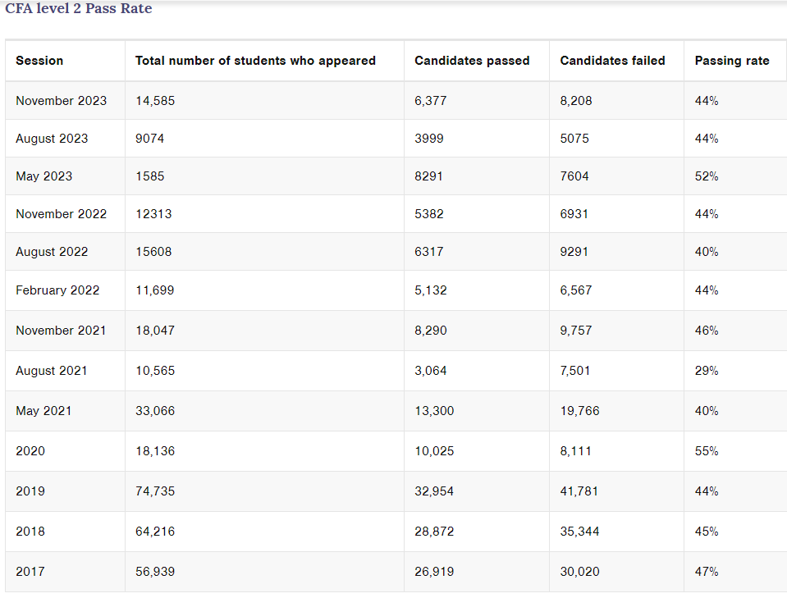
Task: Select the Session column header
Action: click(x=39, y=61)
